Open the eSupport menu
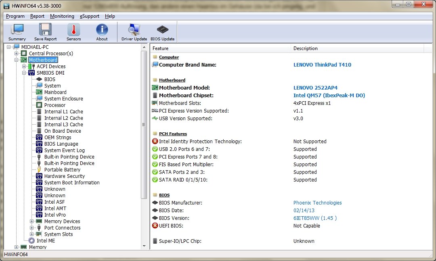The height and width of the screenshot is (261, 436). pyautogui.click(x=90, y=16)
